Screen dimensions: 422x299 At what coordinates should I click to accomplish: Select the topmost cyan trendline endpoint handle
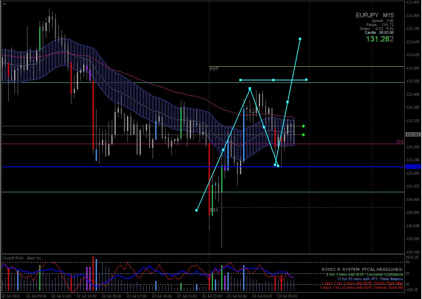(300, 39)
